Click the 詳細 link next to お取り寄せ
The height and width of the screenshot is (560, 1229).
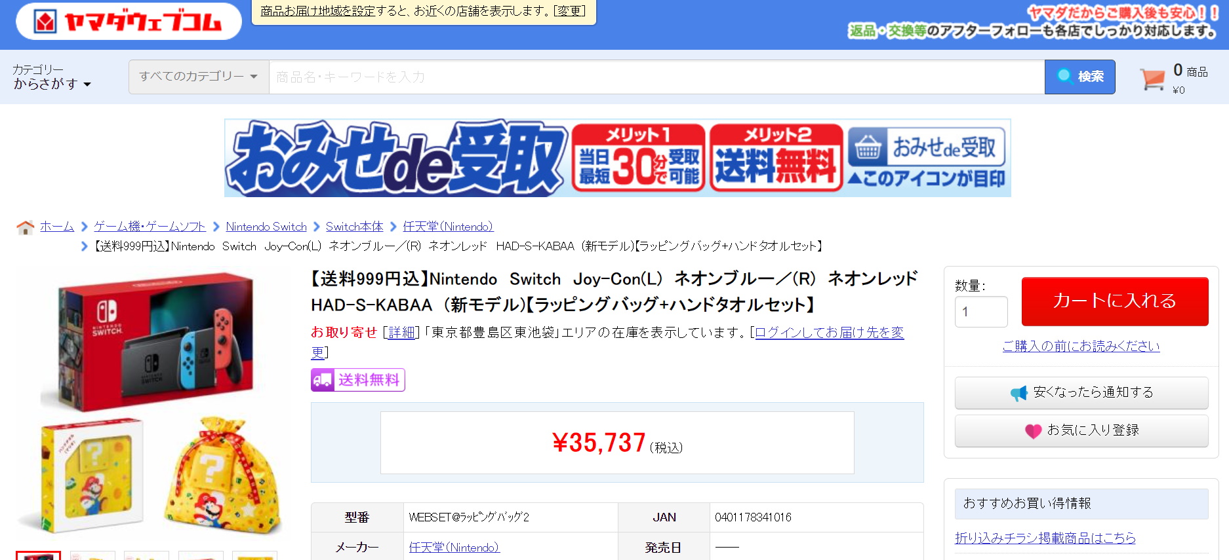coord(401,333)
